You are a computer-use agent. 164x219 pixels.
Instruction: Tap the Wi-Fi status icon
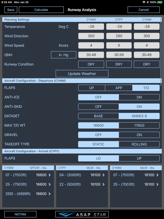pyautogui.click(x=144, y=2)
